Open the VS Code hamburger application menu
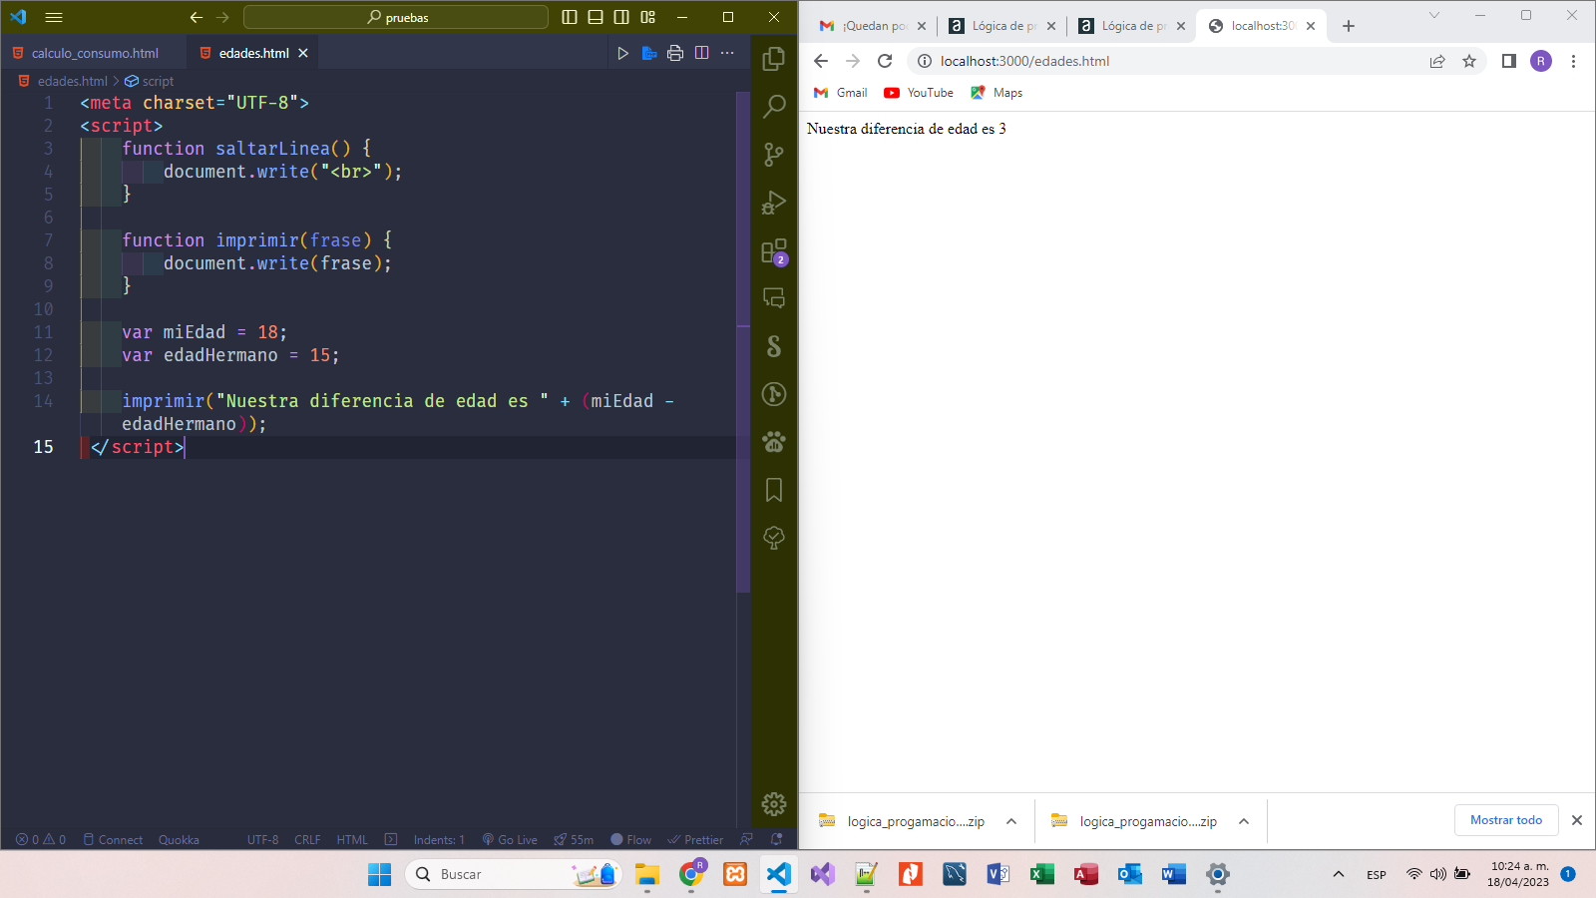The image size is (1596, 898). tap(54, 17)
